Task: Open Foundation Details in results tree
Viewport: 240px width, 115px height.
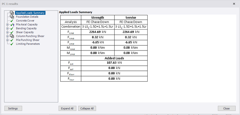Action: [27, 17]
